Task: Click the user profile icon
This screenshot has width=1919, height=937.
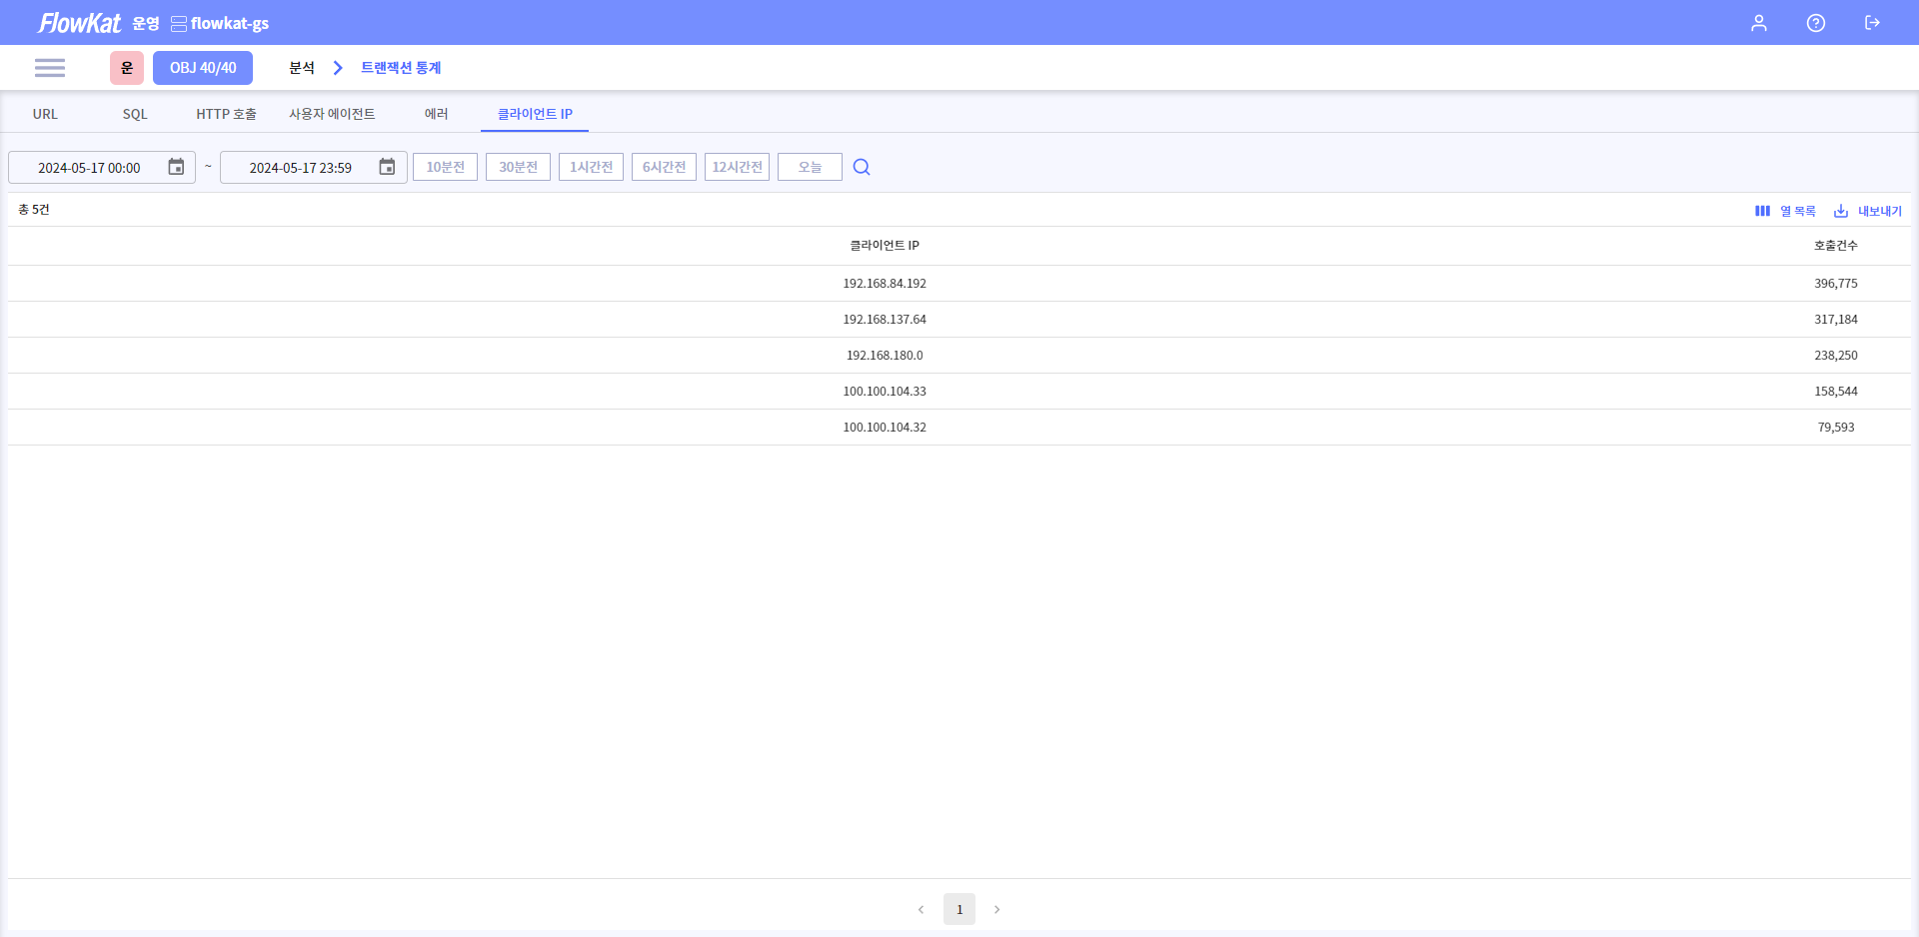Action: pyautogui.click(x=1758, y=23)
